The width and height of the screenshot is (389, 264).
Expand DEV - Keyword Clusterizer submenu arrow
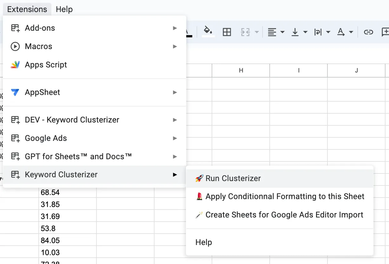(175, 120)
